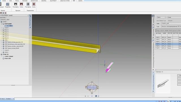The width and height of the screenshot is (181, 102).
Task: Click the Item Name column header
Action: pyautogui.click(x=158, y=33)
